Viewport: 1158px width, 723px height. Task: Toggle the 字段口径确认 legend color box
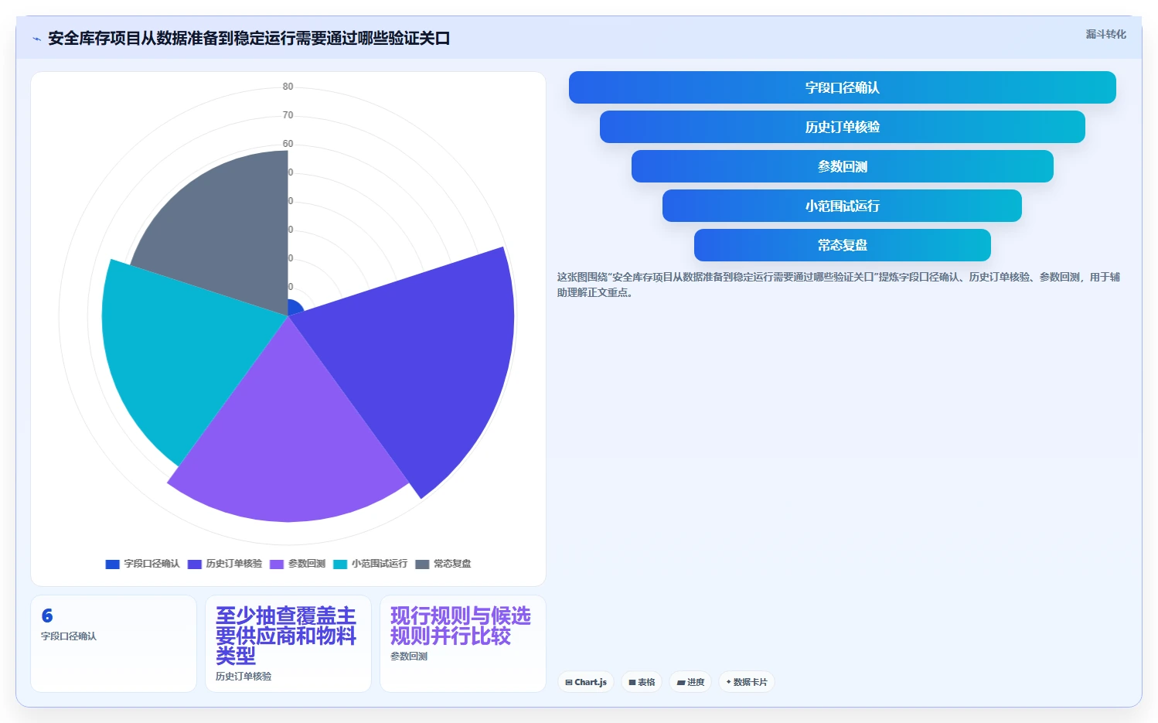coord(113,564)
